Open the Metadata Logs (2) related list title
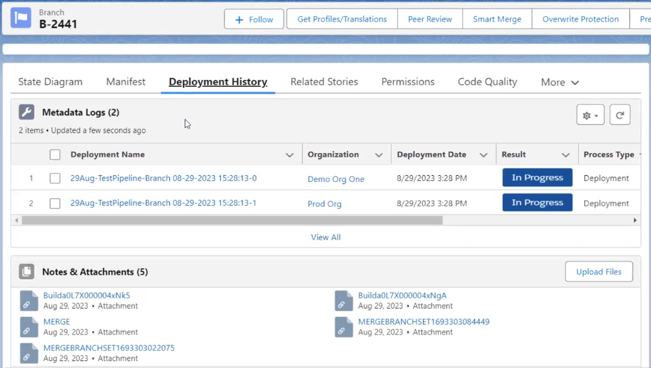 pos(81,113)
